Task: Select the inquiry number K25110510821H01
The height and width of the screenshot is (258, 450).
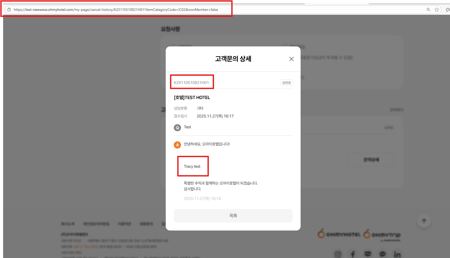Action: (x=191, y=83)
